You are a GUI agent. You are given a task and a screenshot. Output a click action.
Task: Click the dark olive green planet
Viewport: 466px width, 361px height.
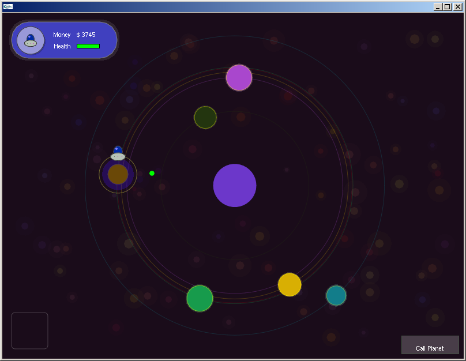point(205,118)
